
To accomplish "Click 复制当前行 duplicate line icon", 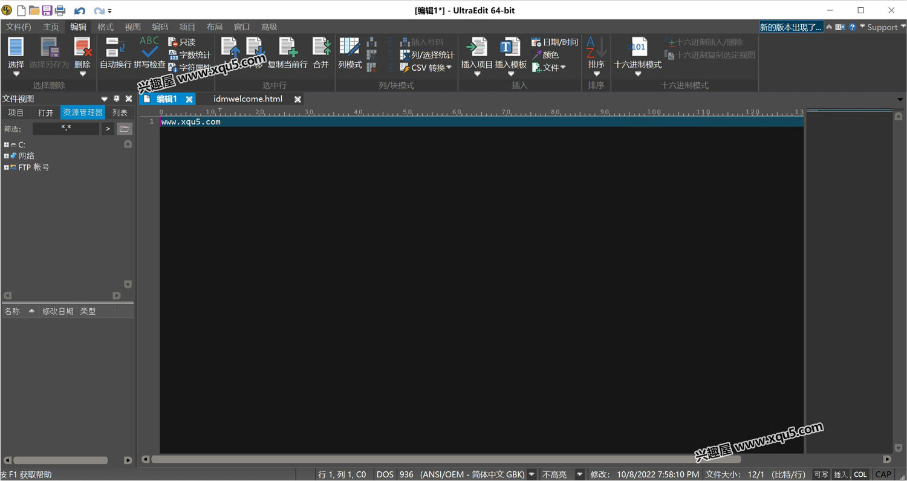I will click(288, 47).
